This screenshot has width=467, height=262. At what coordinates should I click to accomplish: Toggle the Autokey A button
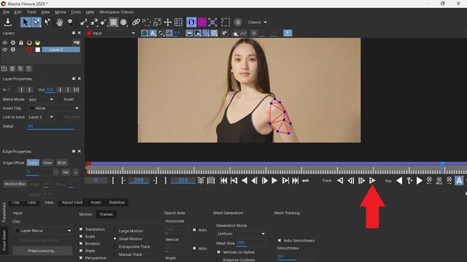(x=459, y=180)
